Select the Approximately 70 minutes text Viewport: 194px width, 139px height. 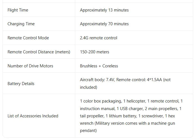point(104,24)
